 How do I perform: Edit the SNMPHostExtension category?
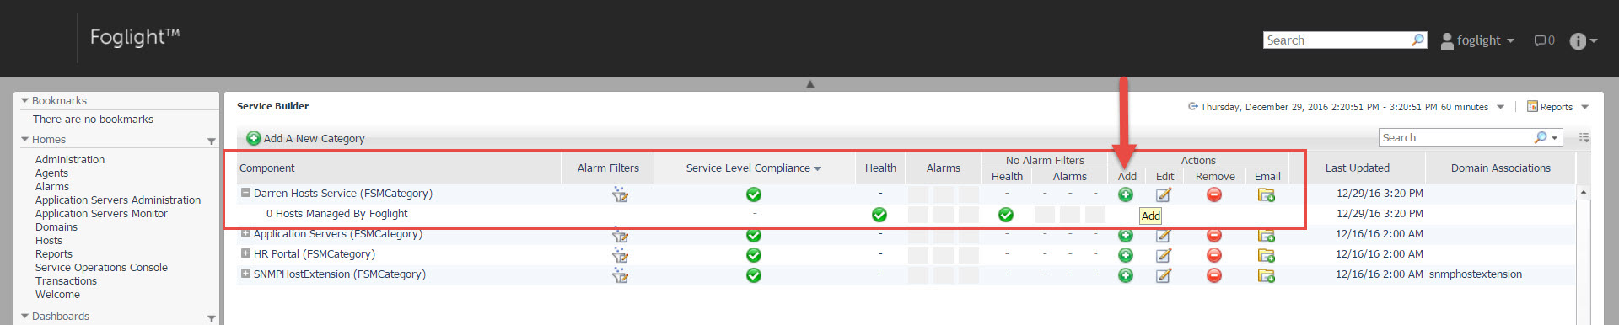click(x=1164, y=275)
